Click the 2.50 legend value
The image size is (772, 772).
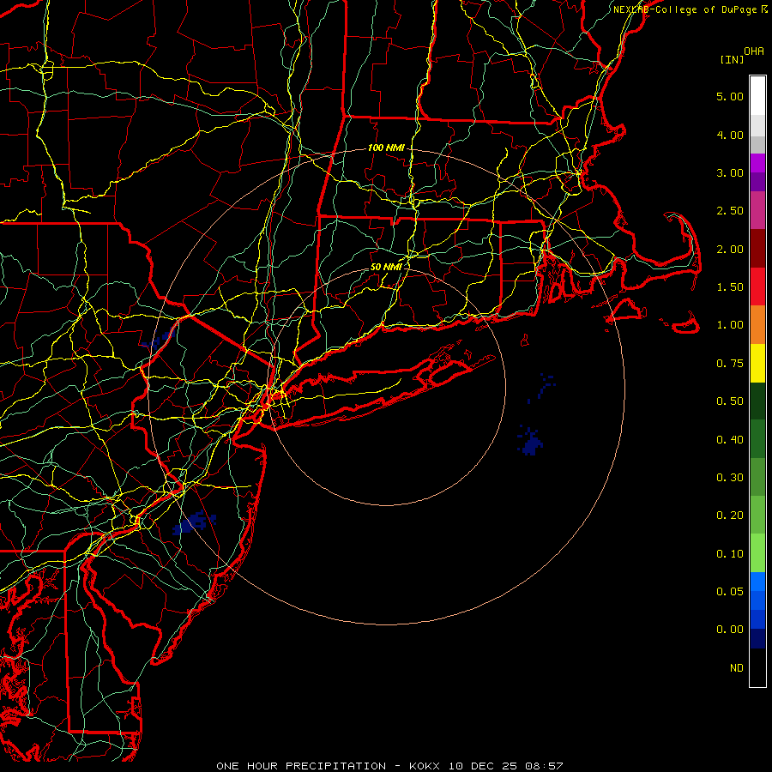point(730,211)
